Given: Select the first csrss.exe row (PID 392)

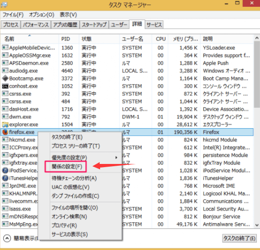Looking at the screenshot, I should 127,94.
